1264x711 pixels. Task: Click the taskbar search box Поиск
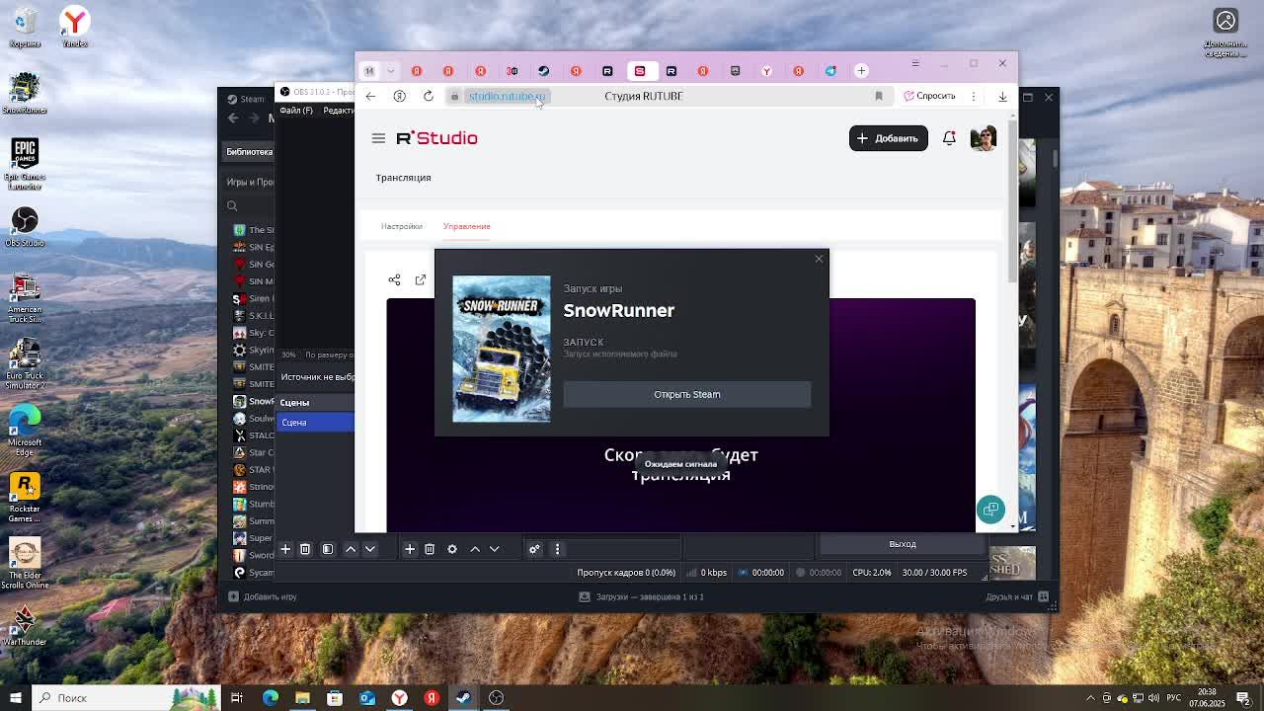click(125, 698)
